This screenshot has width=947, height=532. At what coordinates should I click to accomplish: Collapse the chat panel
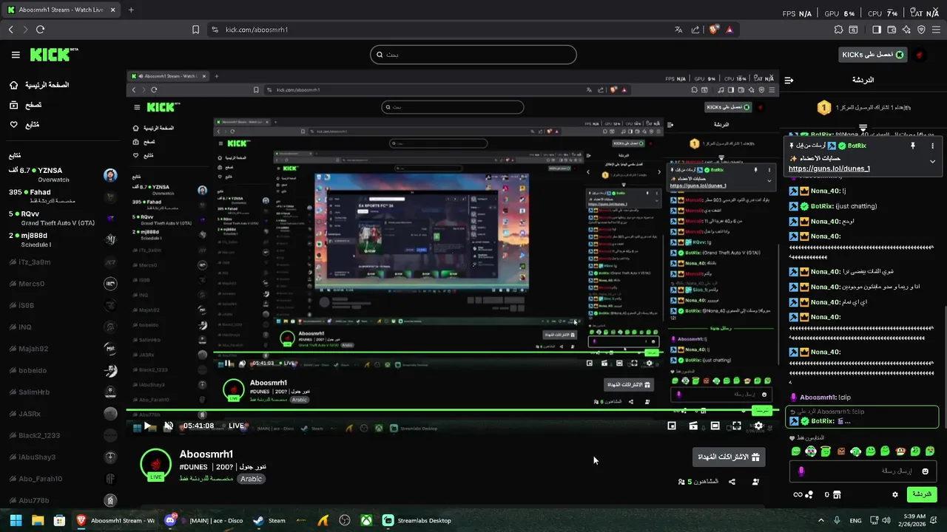click(x=789, y=80)
